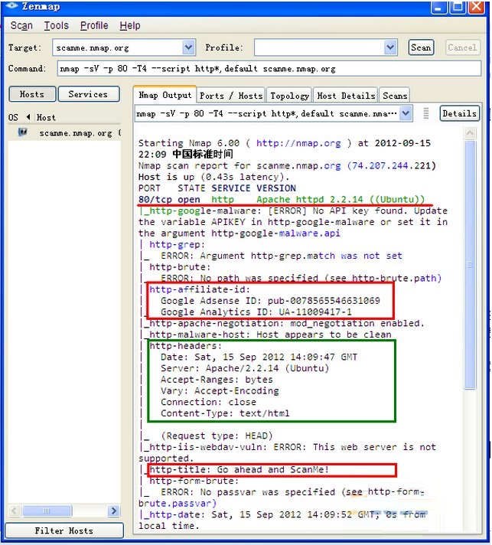Maximize the Zenmap window
492x545 pixels.
(457, 7)
